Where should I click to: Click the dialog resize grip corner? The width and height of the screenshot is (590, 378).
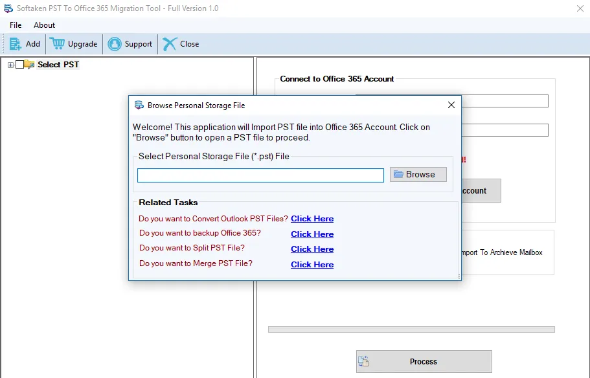coord(459,276)
